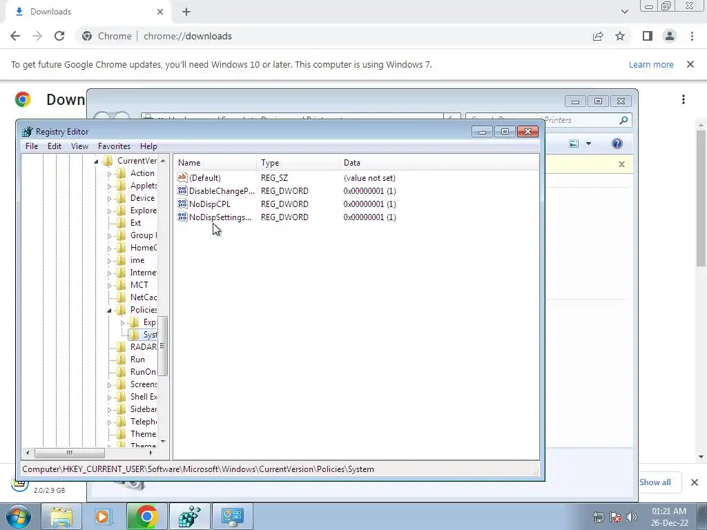Open the View menu in Registry Editor
This screenshot has width=707, height=530.
click(x=79, y=146)
